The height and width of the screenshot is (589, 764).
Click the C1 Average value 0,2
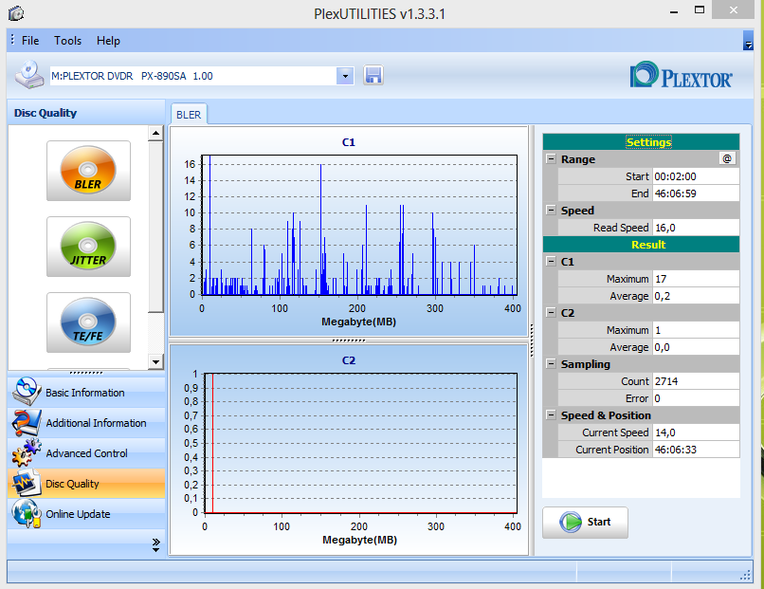pos(696,296)
